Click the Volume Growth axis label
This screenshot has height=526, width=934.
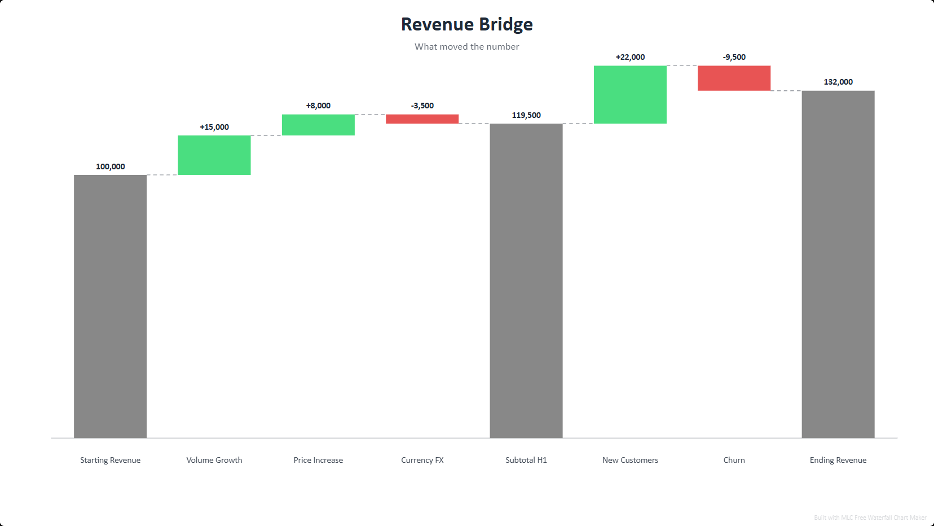(x=214, y=460)
